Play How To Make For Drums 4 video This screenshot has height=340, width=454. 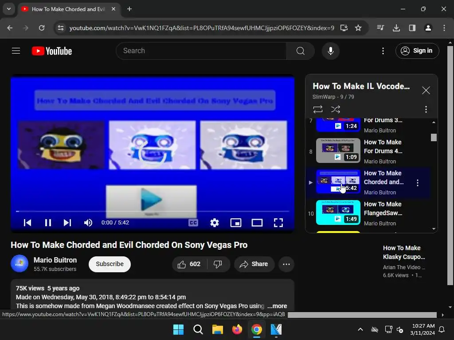368,151
